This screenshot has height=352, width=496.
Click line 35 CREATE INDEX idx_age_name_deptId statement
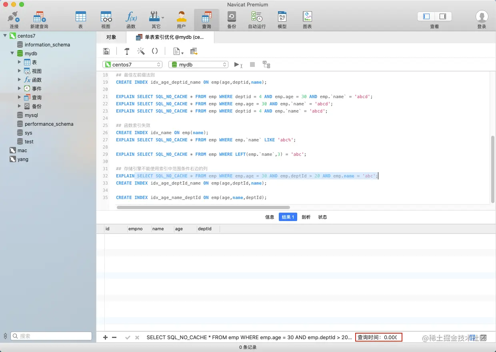(191, 197)
